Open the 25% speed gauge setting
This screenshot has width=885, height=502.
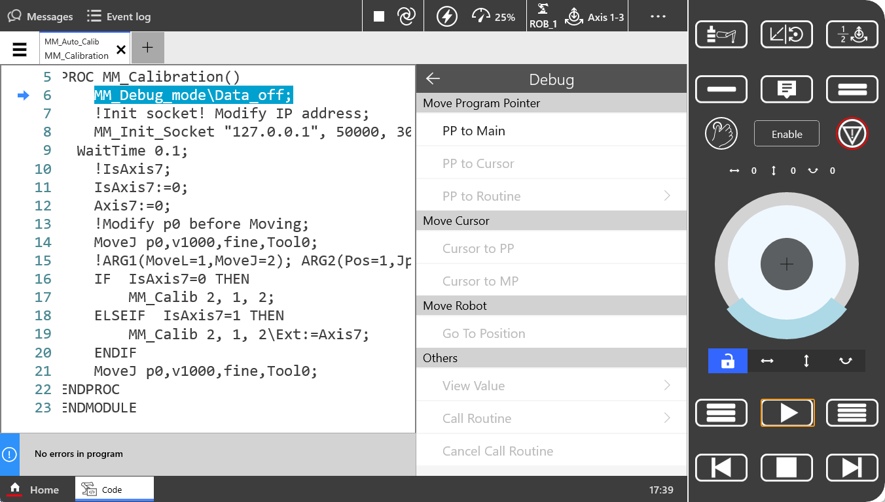493,16
